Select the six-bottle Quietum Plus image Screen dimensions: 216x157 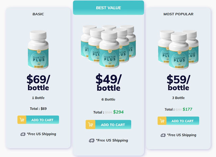pos(109,46)
